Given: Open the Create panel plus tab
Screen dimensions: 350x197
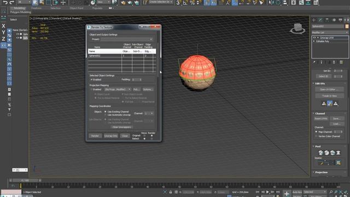Looking at the screenshot, I should (x=314, y=20).
